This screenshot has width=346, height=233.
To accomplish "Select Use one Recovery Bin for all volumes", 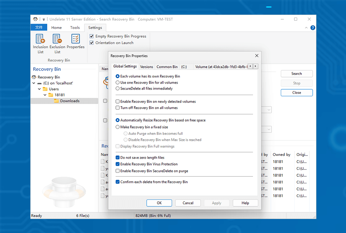I will click(x=118, y=83).
